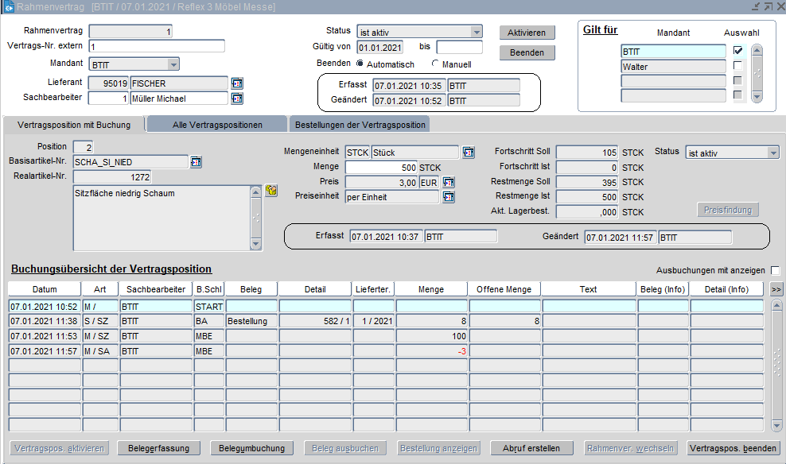Open Bestellungen der Vertragsposition tab
This screenshot has width=786, height=464.
point(360,125)
